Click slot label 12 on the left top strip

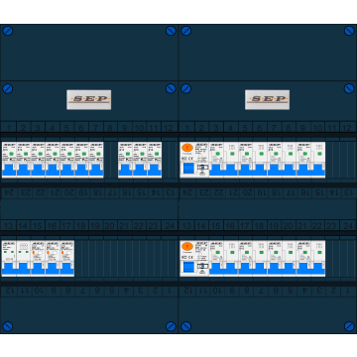pyautogui.click(x=169, y=128)
